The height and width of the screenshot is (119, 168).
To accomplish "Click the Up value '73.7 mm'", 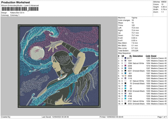I will (135, 33).
